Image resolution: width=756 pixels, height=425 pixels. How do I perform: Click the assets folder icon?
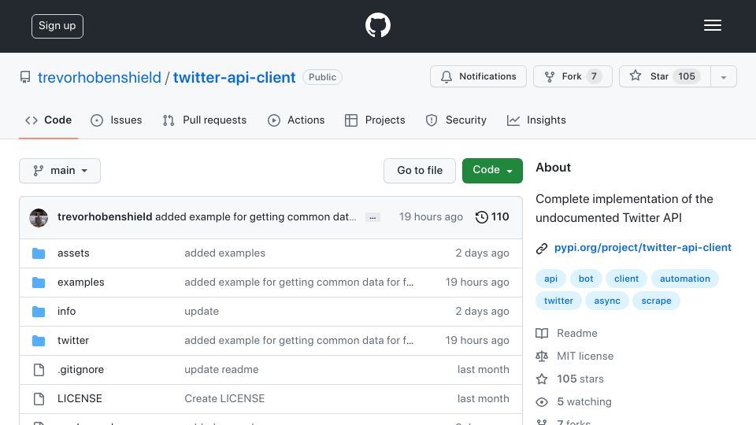(39, 253)
